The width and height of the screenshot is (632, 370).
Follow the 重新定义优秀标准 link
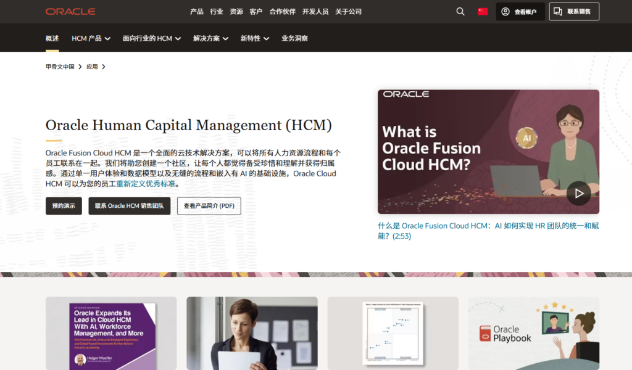146,184
